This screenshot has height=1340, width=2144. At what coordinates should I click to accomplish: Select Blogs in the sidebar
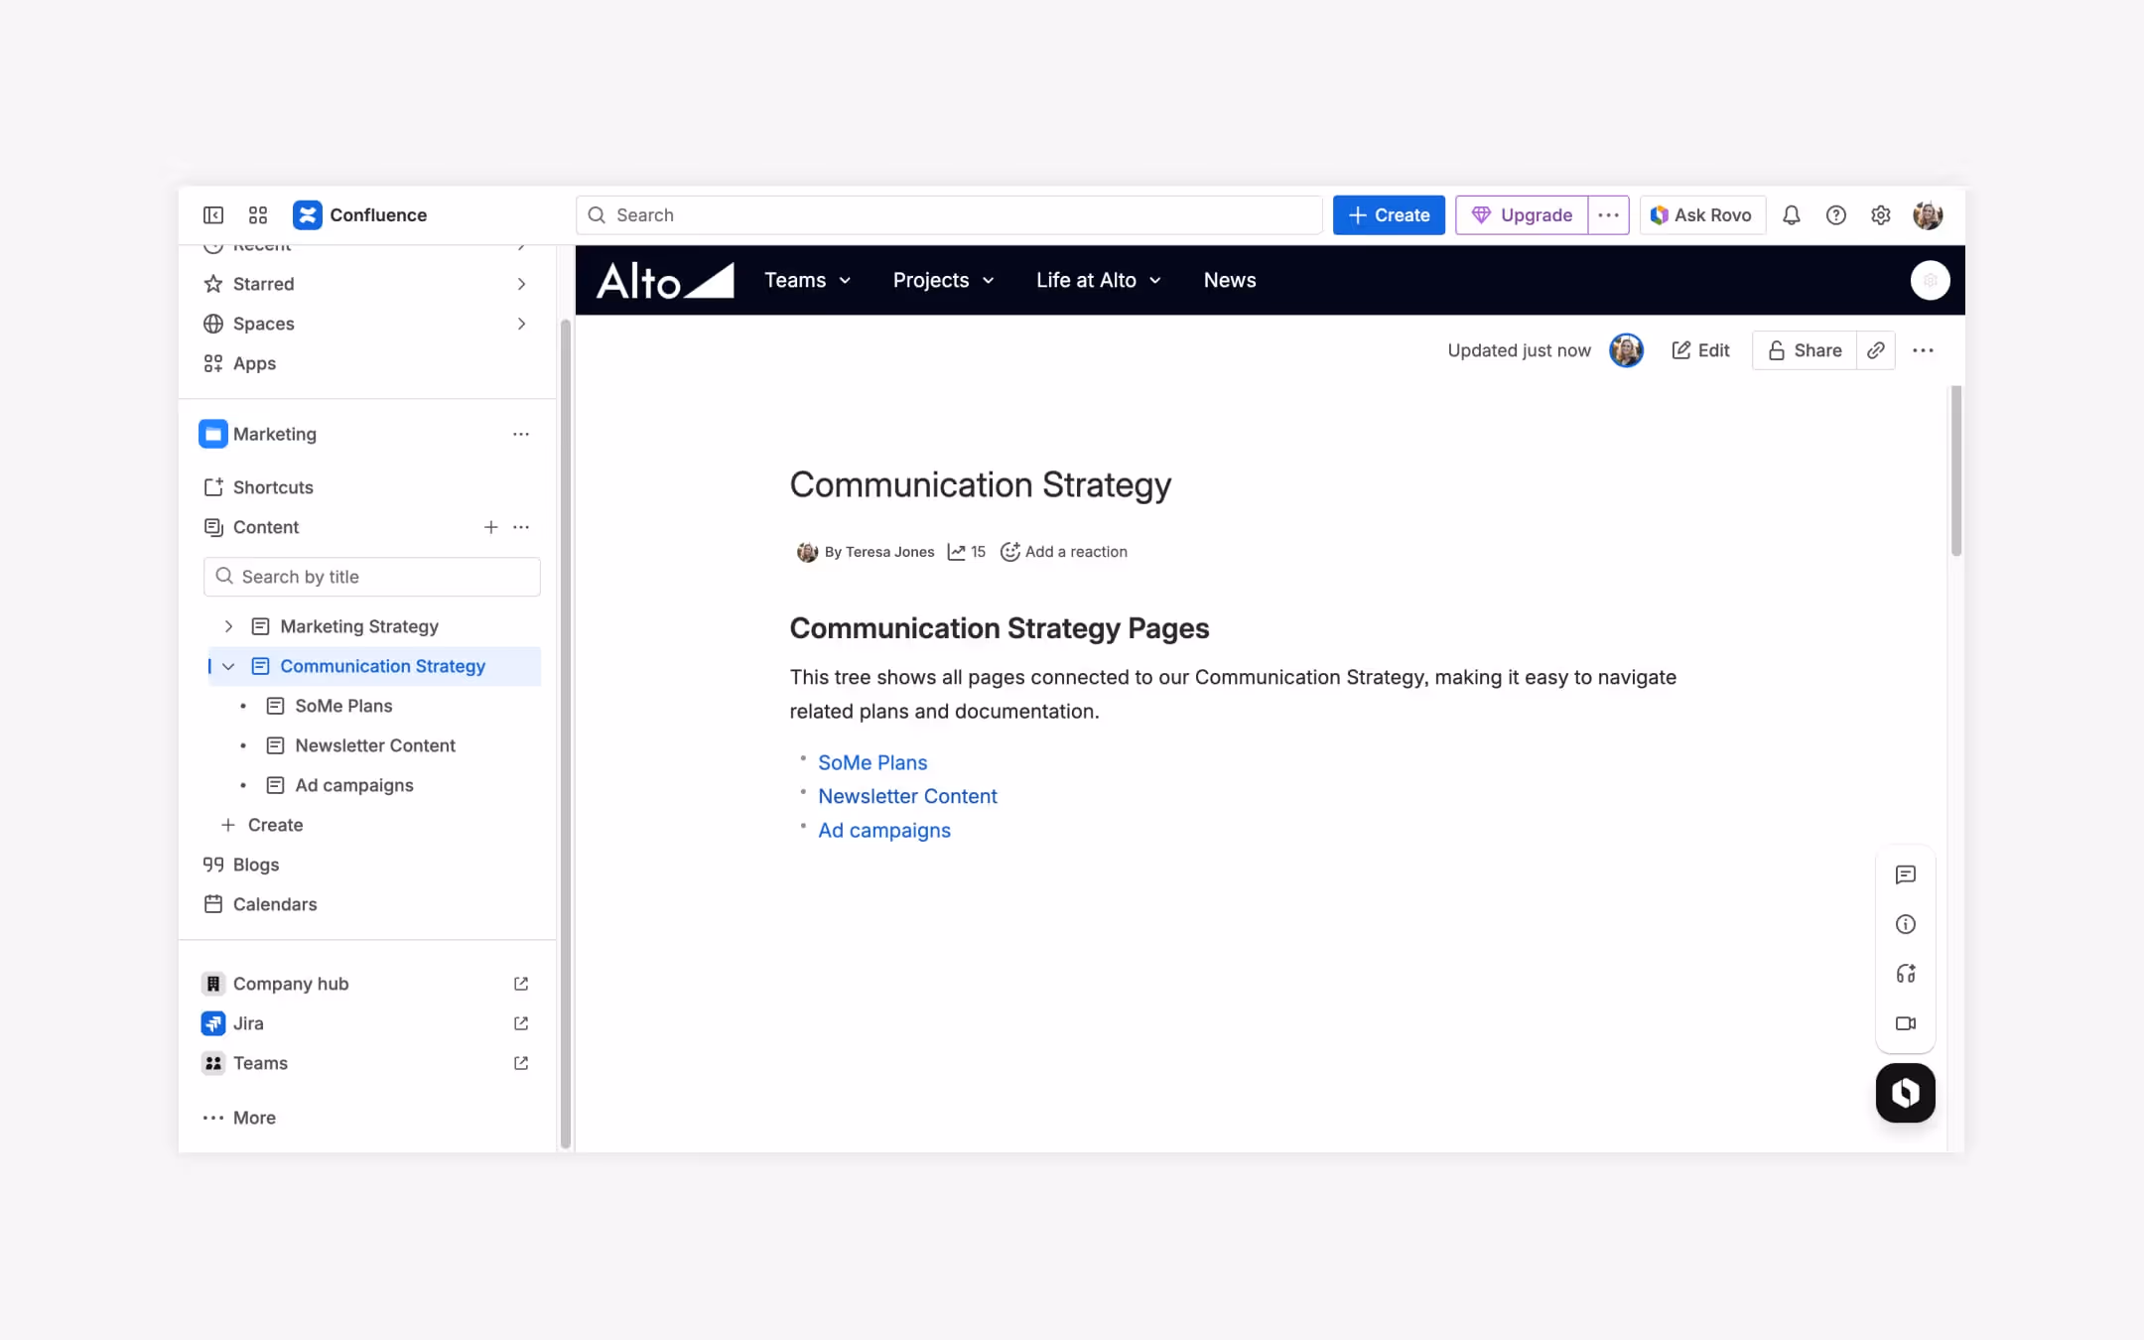pyautogui.click(x=255, y=865)
